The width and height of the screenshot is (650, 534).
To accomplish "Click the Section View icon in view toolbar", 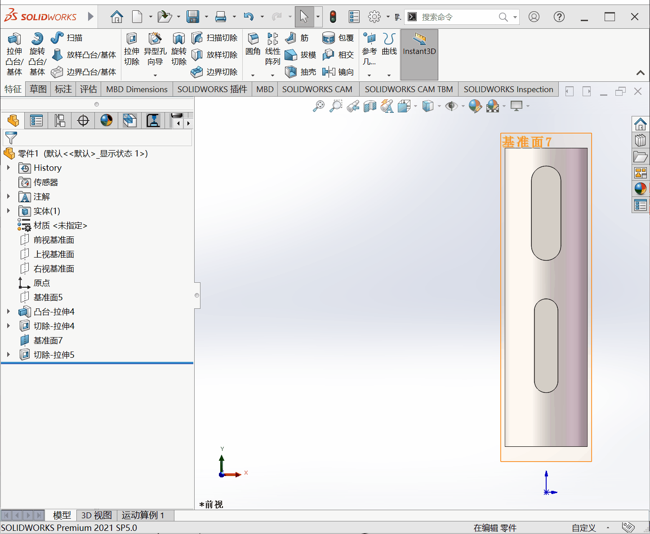I will (370, 106).
